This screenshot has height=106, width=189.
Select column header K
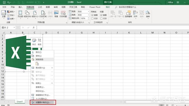coord(129,33)
